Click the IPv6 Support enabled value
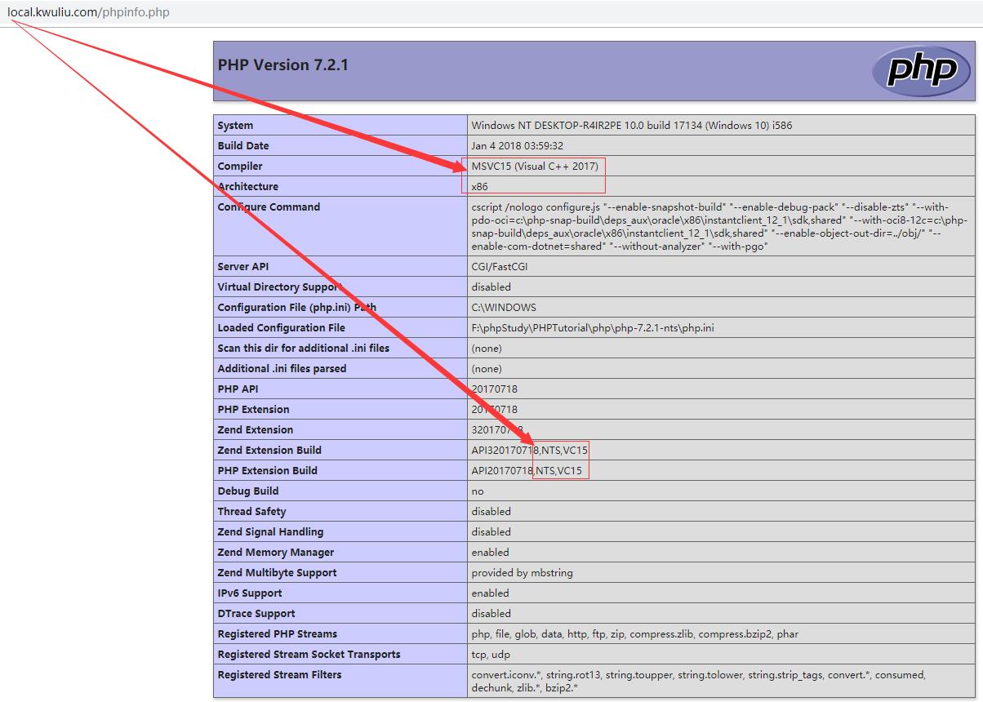This screenshot has height=702, width=983. [490, 593]
